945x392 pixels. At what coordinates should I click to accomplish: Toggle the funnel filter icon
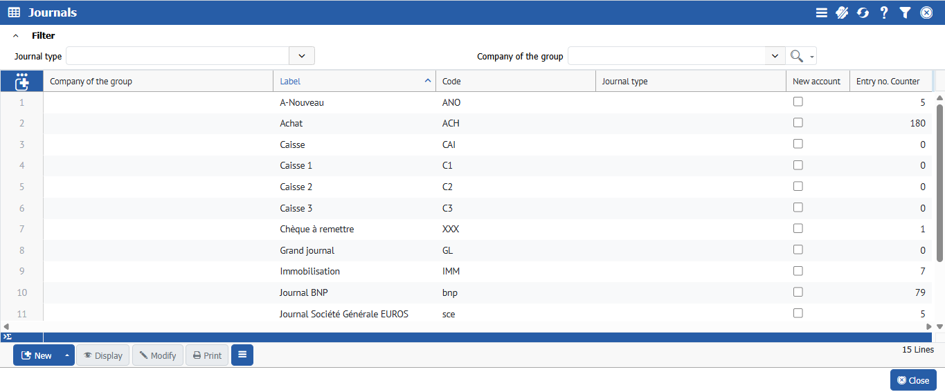pos(905,12)
